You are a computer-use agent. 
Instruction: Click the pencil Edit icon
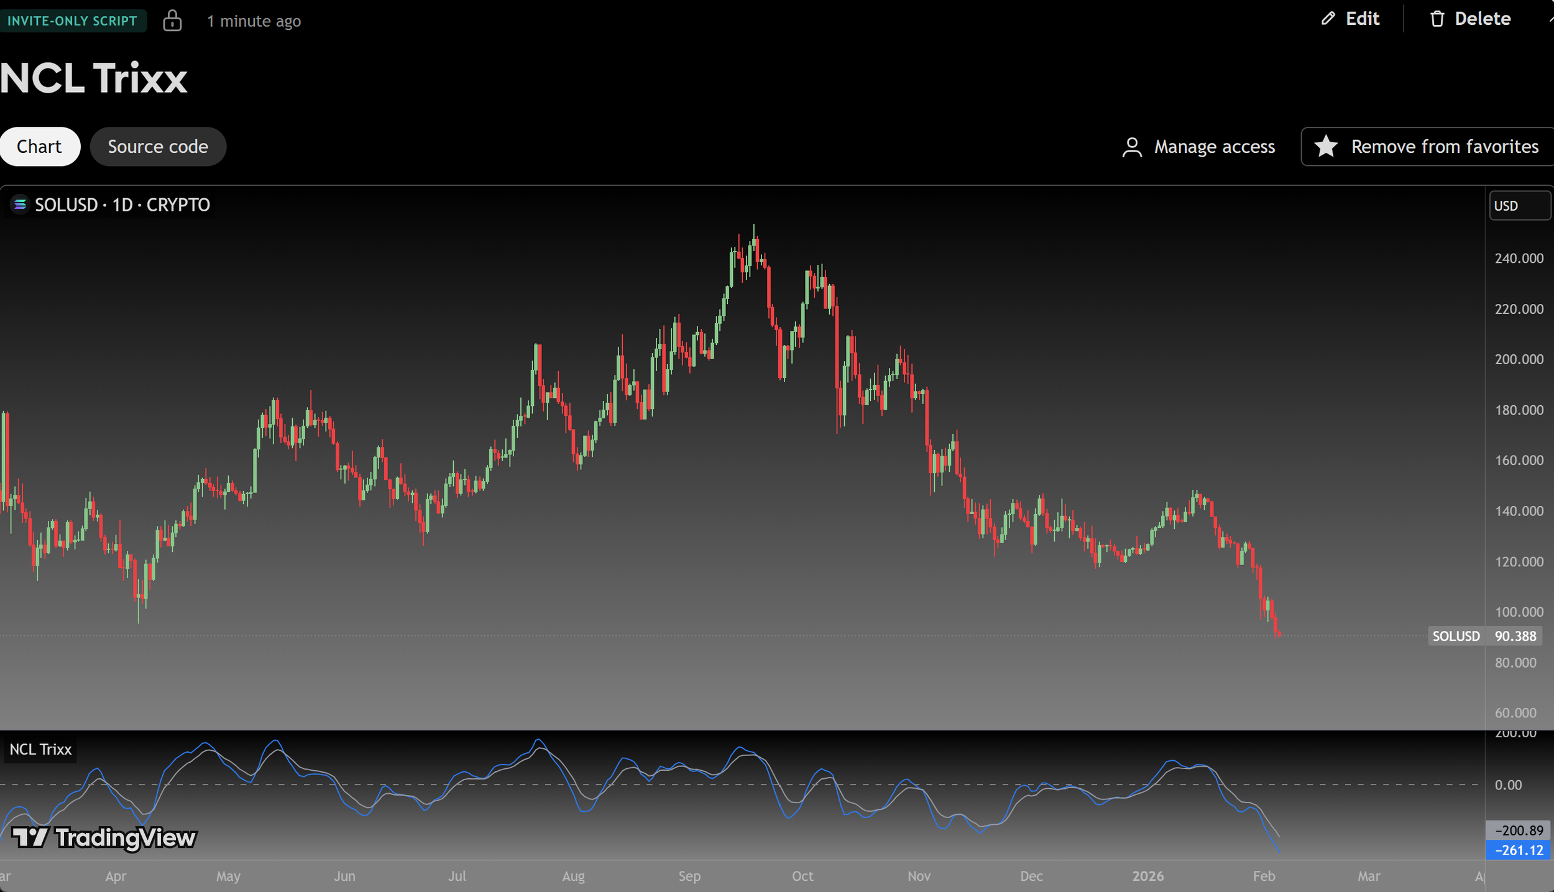(x=1328, y=19)
